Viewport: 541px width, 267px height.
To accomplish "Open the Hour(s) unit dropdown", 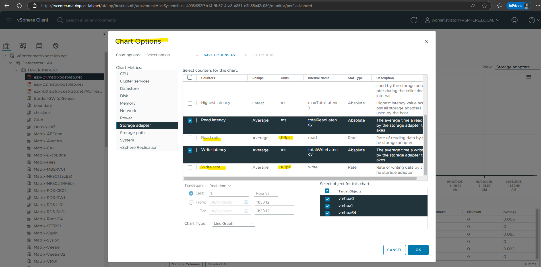I will pos(266,194).
